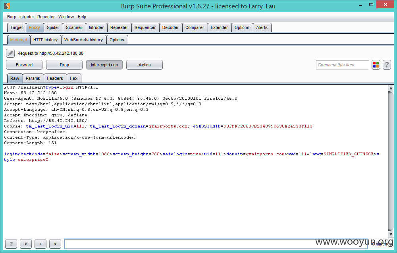The image size is (397, 253).
Task: Click the Host: 58.42.242.180 header line
Action: [x=31, y=93]
